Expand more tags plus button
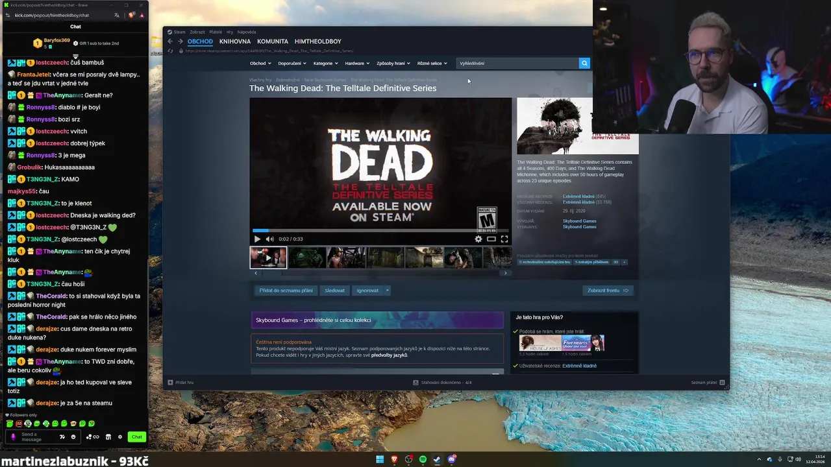 click(624, 262)
